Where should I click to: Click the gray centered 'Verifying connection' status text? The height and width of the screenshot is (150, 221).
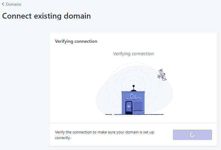tap(133, 54)
